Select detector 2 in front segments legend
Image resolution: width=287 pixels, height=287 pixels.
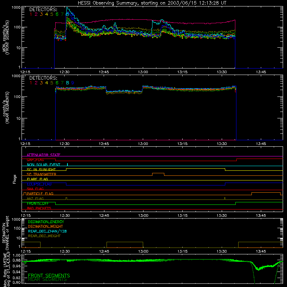click(36, 14)
